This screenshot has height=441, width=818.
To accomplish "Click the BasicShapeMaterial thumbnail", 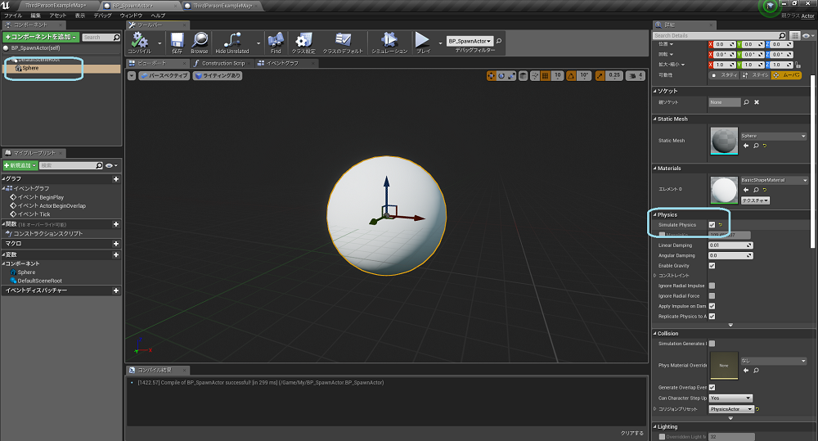I will pyautogui.click(x=724, y=190).
